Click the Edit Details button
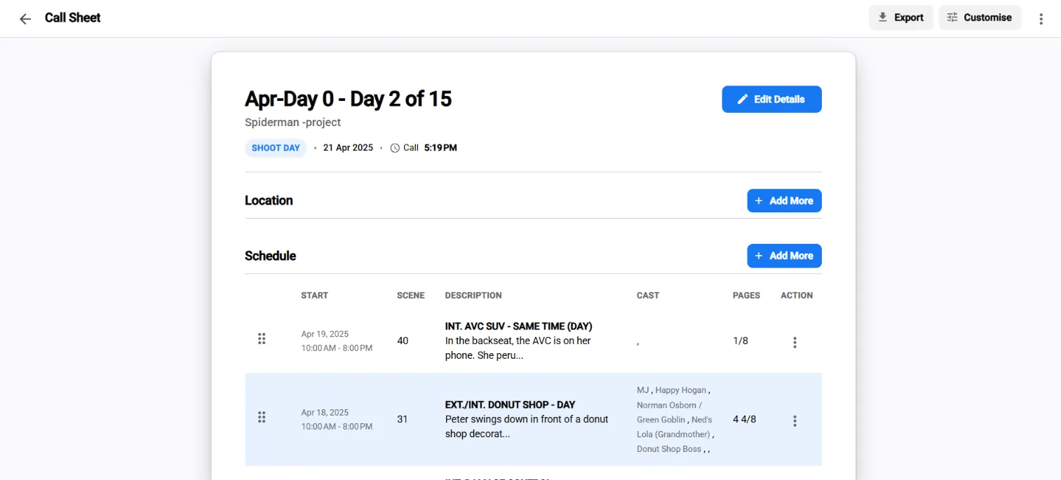Viewport: 1061px width, 480px height. pos(771,100)
